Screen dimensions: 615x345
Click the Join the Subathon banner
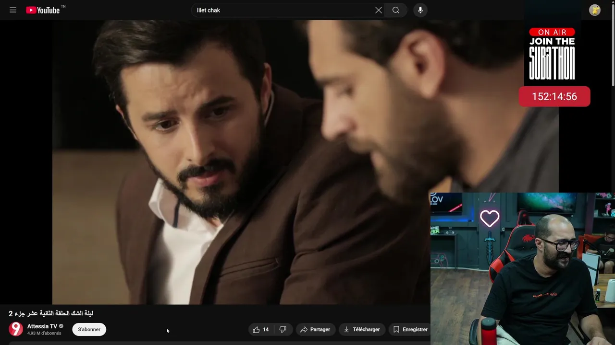point(552,53)
